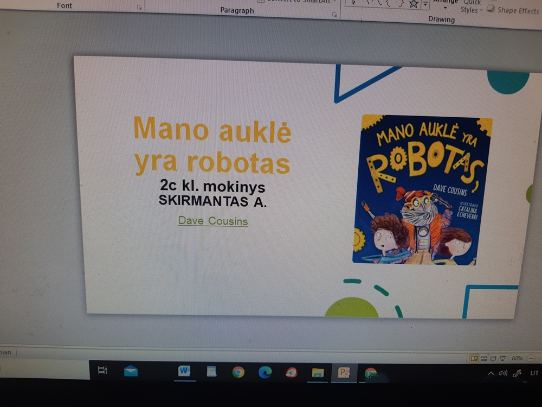
Task: Open the volume control in tray
Action: (503, 373)
